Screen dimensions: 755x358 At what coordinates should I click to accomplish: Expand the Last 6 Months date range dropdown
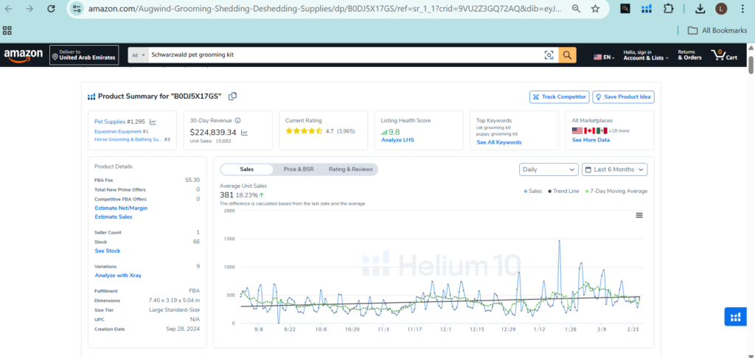614,169
